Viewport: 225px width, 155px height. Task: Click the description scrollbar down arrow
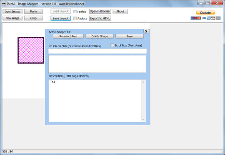(143, 119)
